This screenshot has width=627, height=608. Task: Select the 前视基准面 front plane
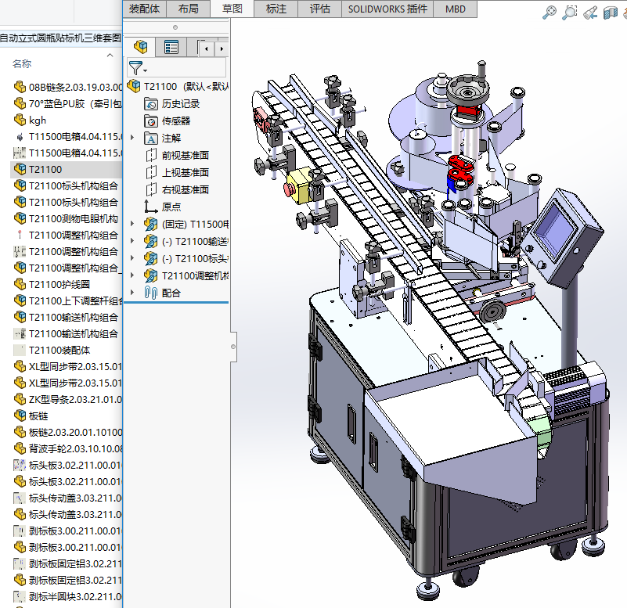(x=185, y=155)
